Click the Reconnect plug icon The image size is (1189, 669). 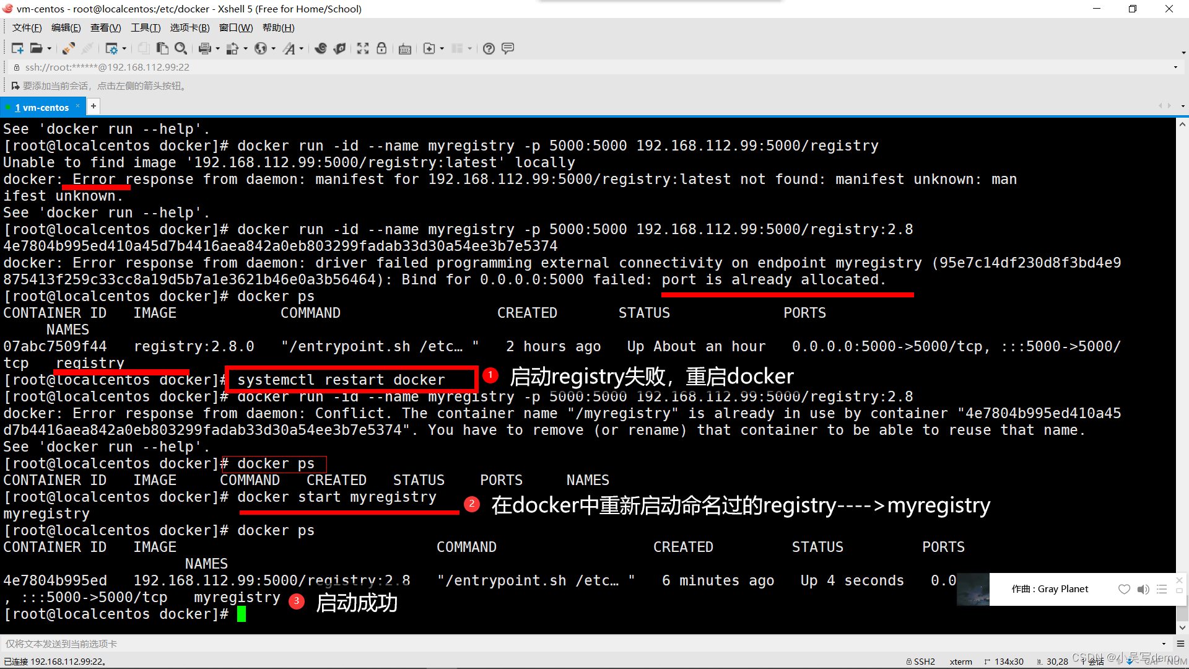(68, 48)
